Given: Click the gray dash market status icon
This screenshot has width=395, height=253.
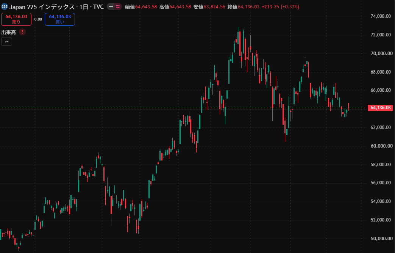Looking at the screenshot, I should pos(111,7).
